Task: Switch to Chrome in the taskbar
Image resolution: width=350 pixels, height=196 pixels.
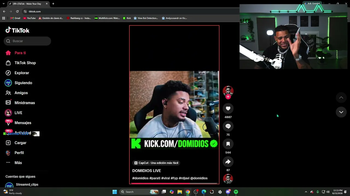Action: coord(188,192)
